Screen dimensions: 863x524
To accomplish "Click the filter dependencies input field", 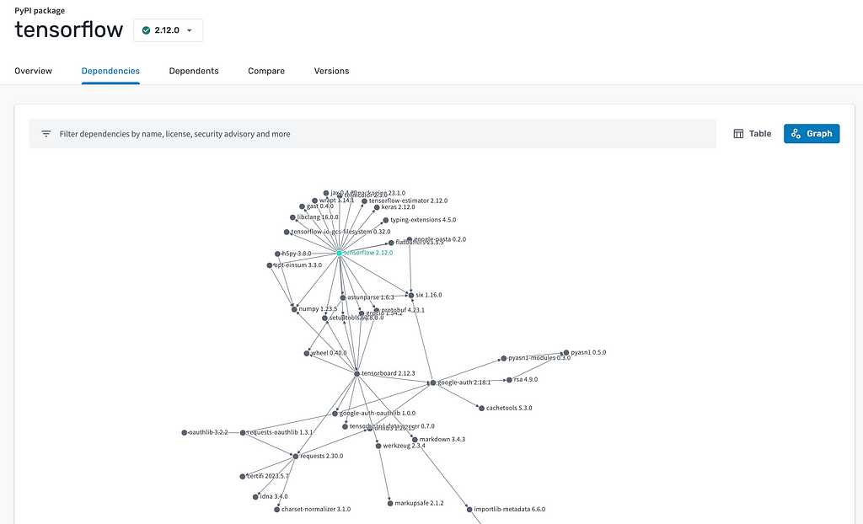I will pyautogui.click(x=373, y=134).
